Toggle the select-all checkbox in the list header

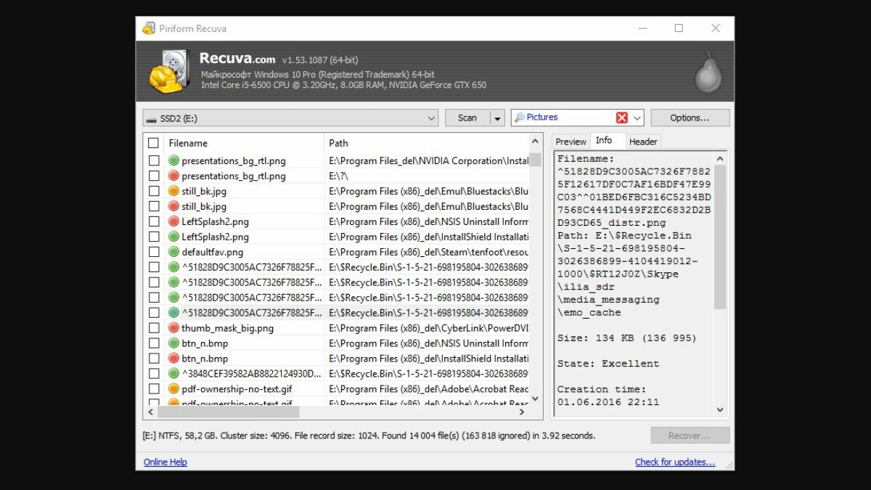[153, 143]
